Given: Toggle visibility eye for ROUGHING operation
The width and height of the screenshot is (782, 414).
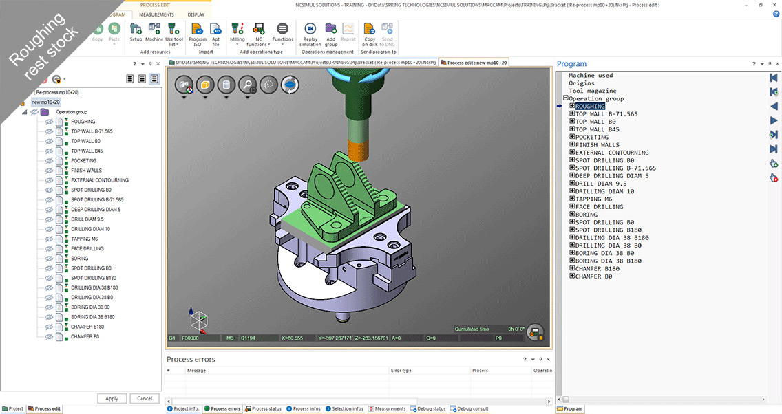Looking at the screenshot, I should [x=49, y=122].
